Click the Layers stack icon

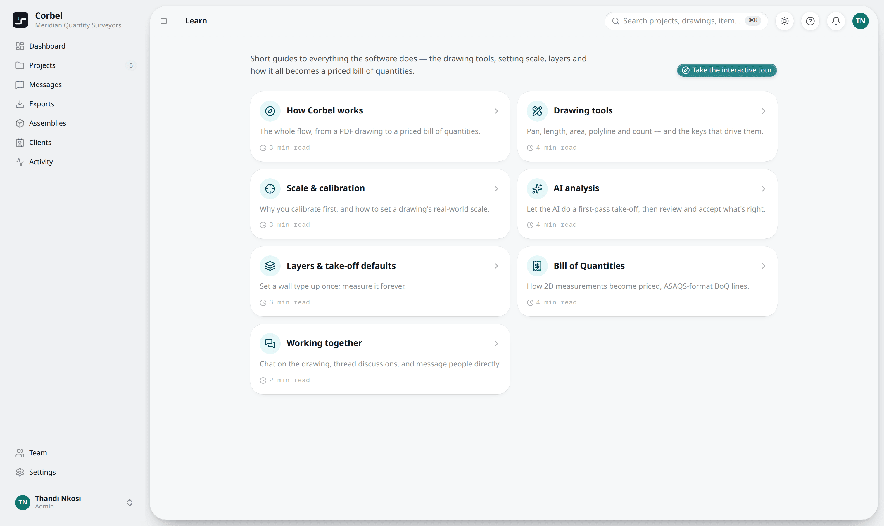click(x=270, y=266)
